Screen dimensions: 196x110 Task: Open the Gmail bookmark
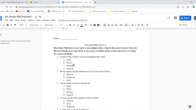point(10,11)
